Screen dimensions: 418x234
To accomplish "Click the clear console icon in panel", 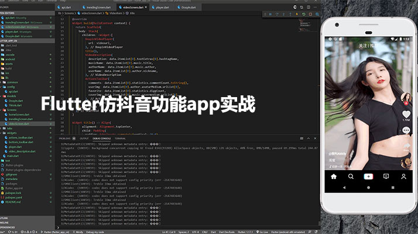I will click(301, 138).
